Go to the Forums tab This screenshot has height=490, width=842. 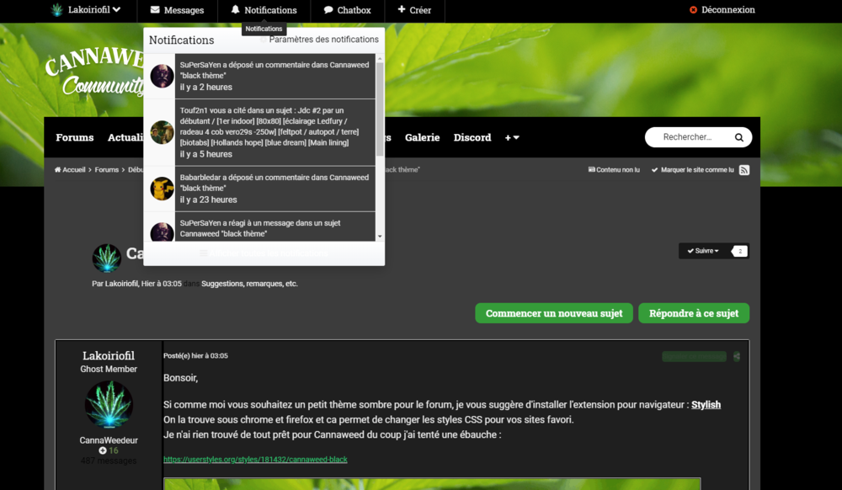tap(75, 137)
